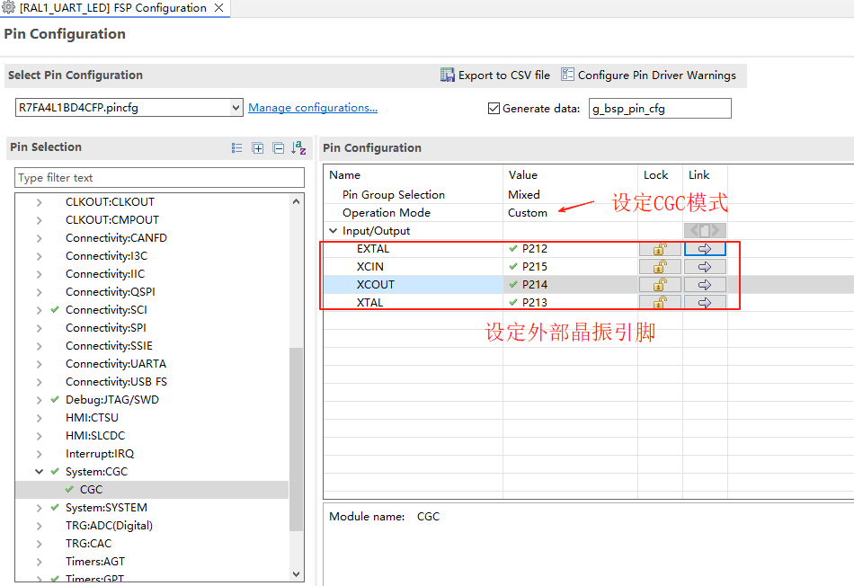Uncheck the Generate data checkbox

pos(494,109)
